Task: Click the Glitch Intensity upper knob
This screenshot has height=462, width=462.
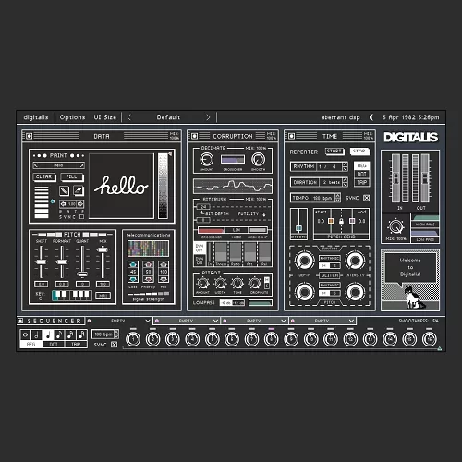Action: (355, 261)
